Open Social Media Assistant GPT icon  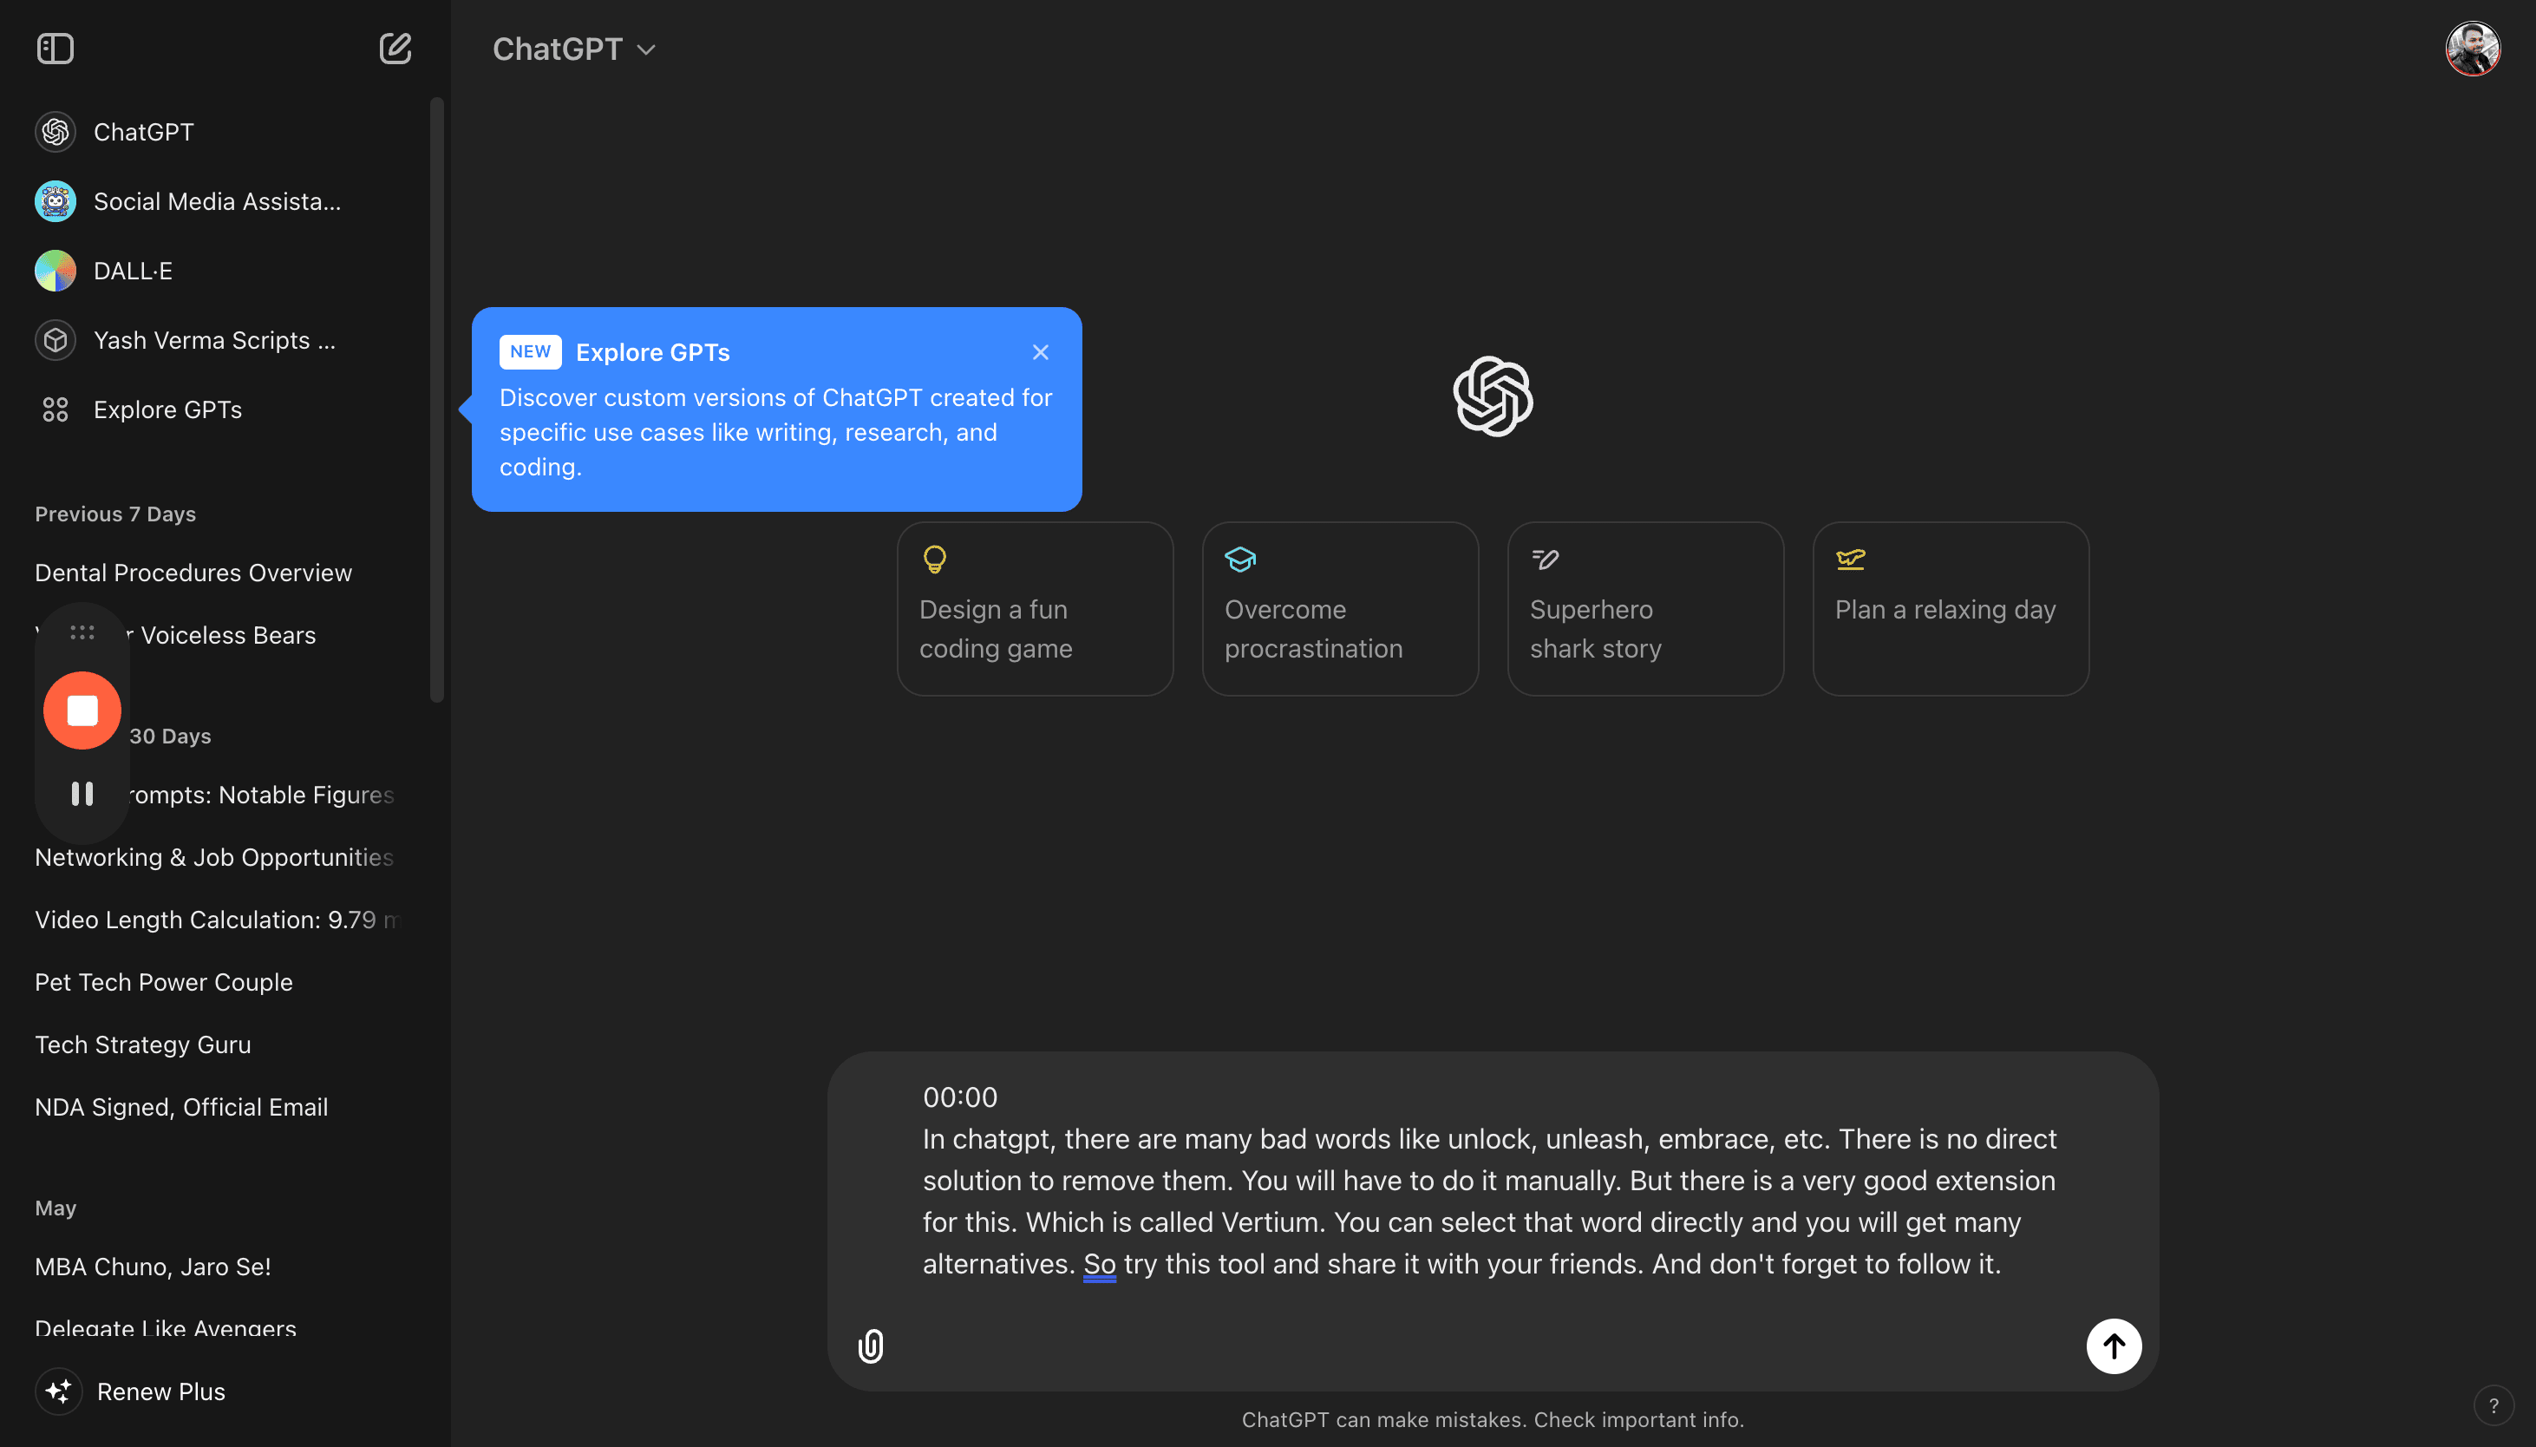[x=56, y=202]
